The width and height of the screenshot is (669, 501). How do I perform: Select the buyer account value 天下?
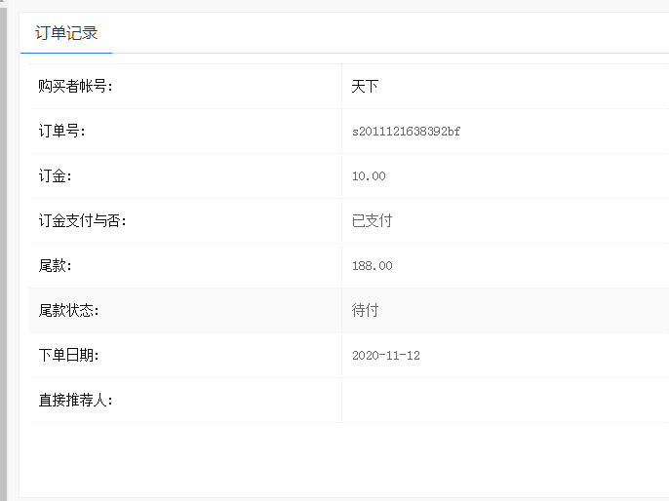tap(365, 87)
